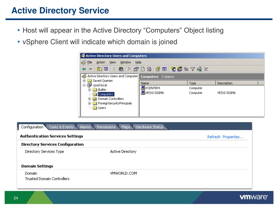The height and width of the screenshot is (208, 278).
Task: Toggle Show/Hide Console Tree icon
Action: [x=106, y=69]
